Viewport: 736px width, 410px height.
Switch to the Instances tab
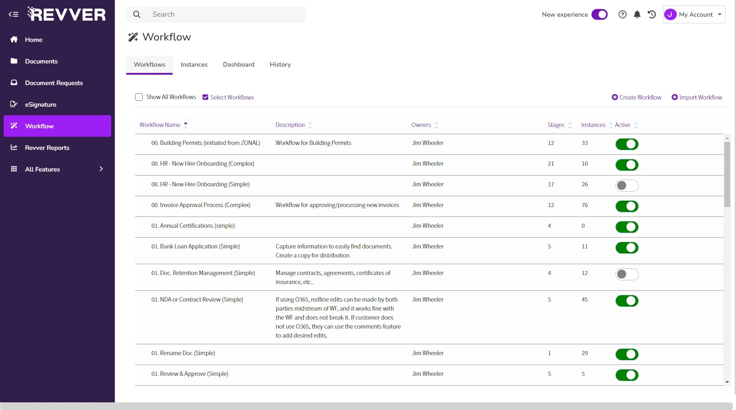click(194, 65)
